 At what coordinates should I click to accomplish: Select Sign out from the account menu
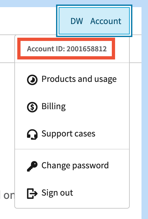[x=72, y=193]
